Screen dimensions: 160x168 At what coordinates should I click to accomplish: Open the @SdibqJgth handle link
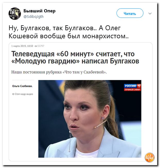[x=33, y=17]
